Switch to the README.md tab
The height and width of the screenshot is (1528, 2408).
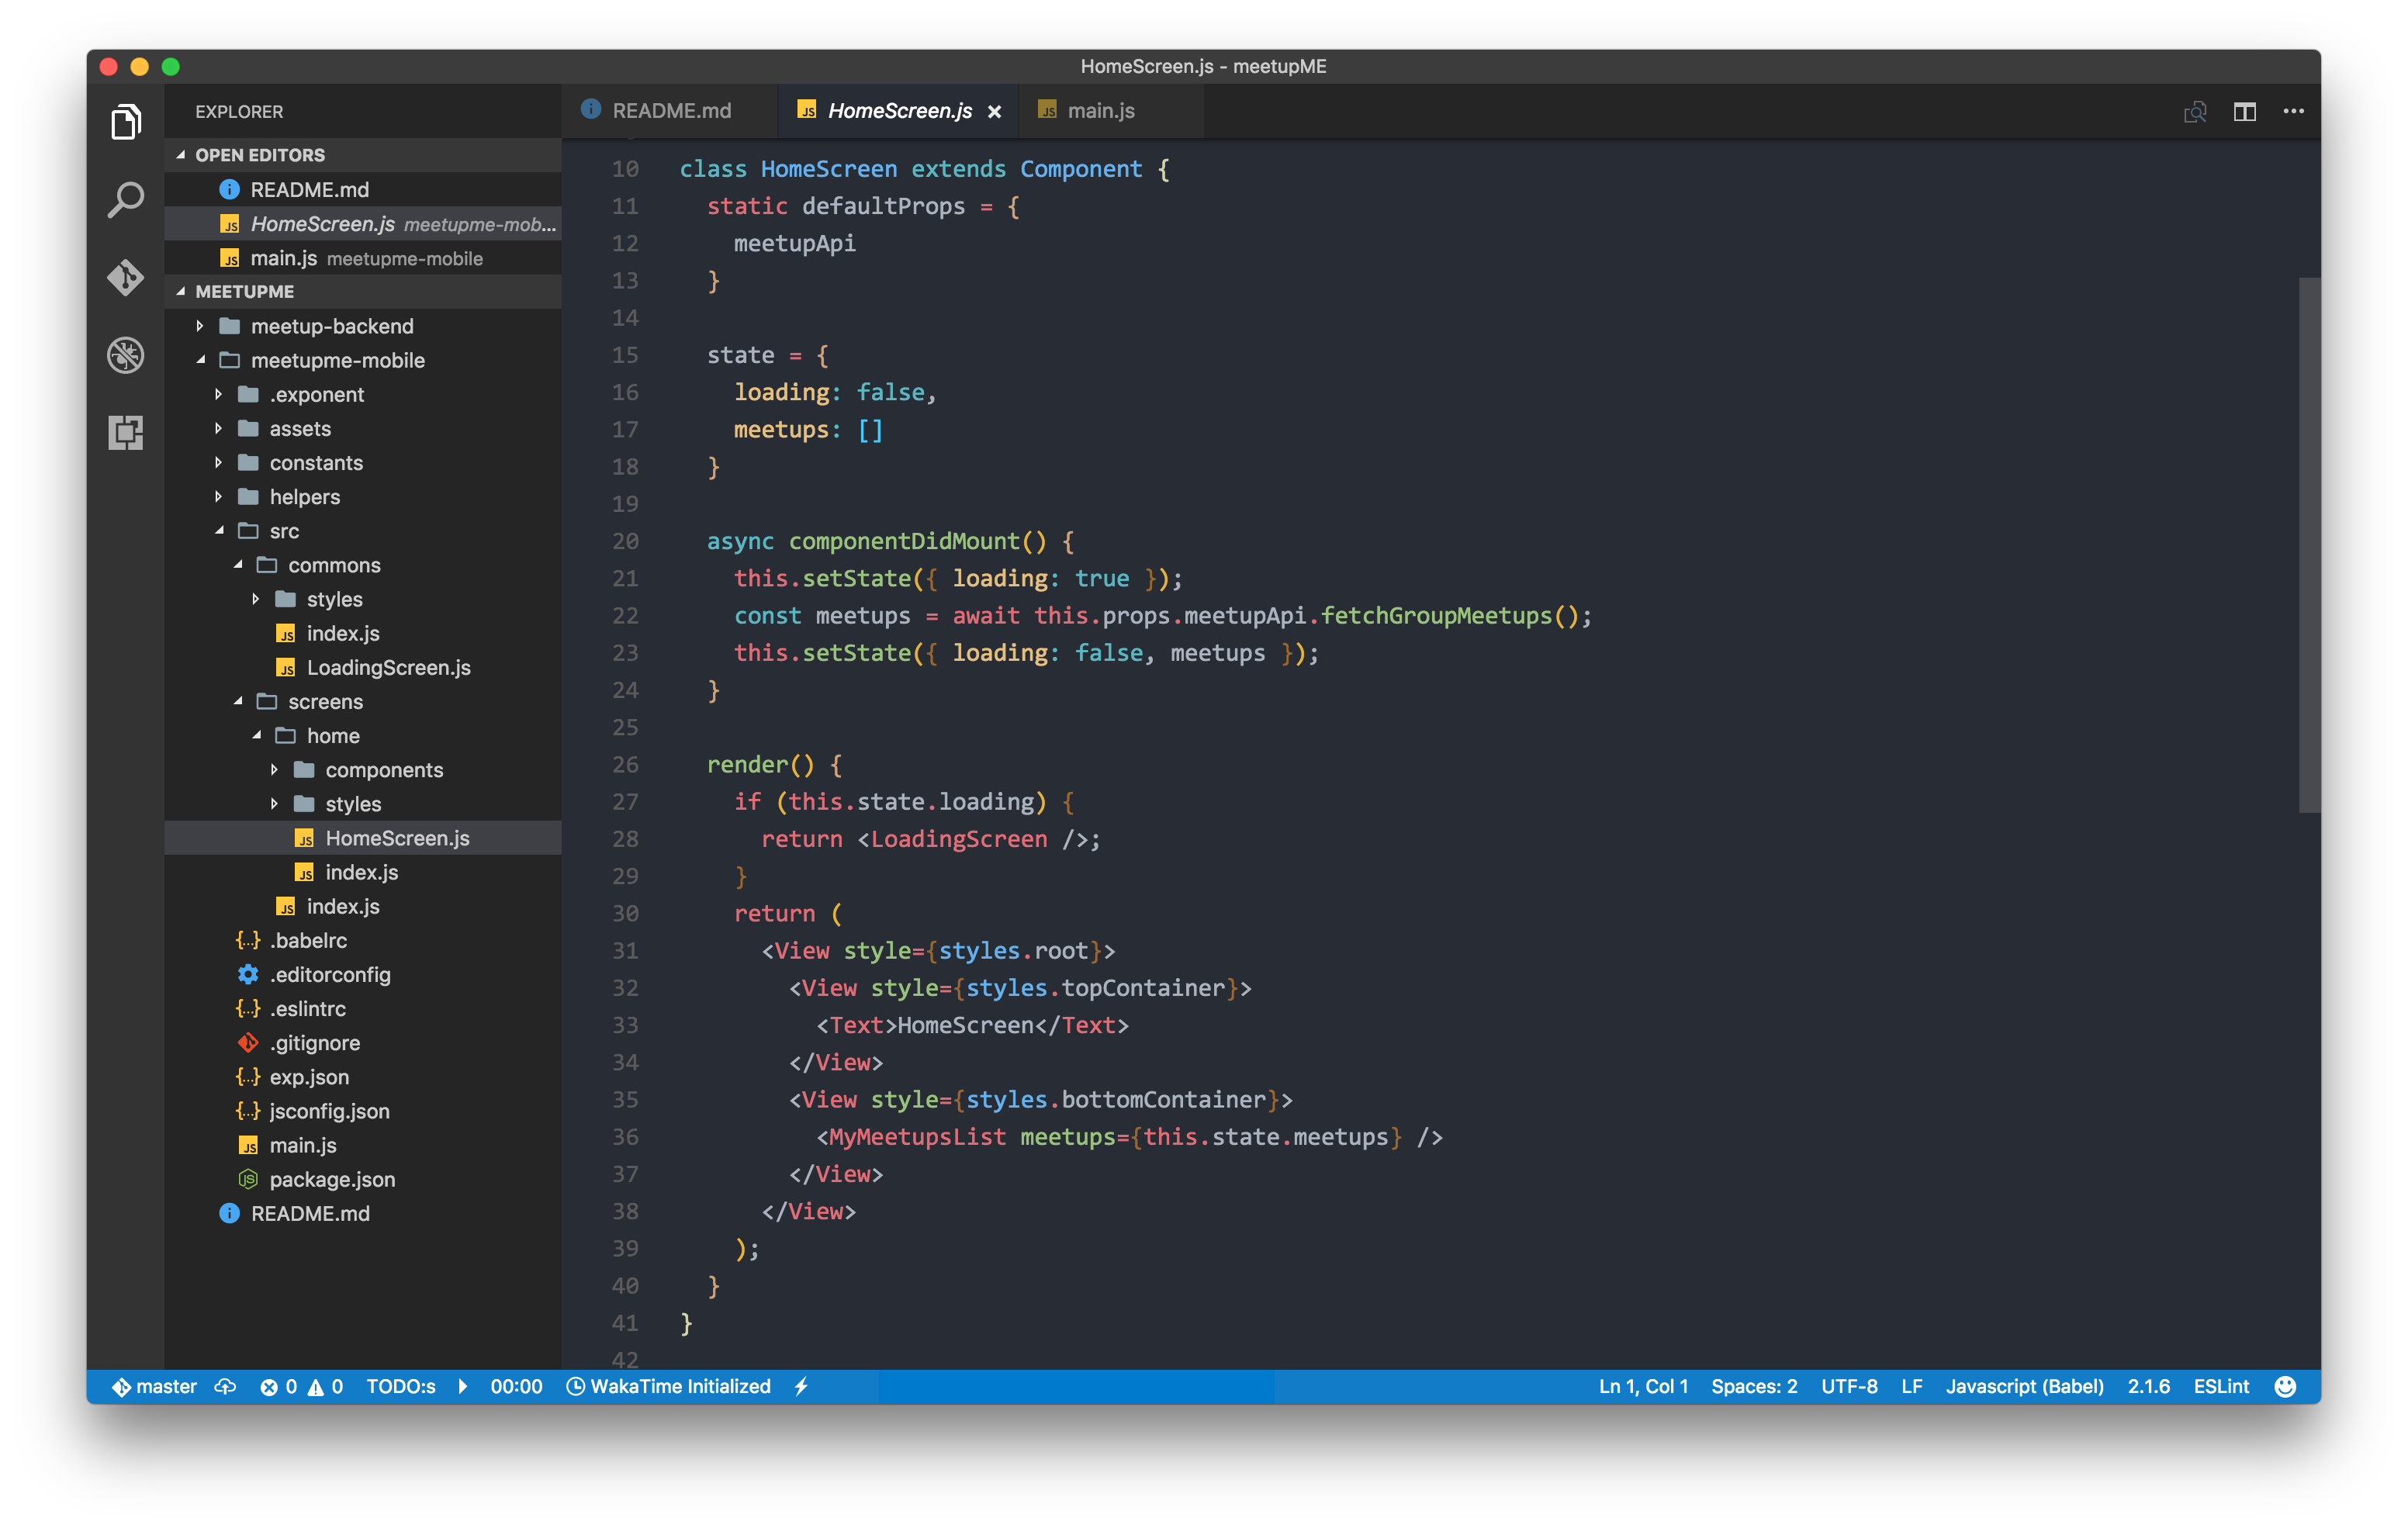tap(670, 111)
